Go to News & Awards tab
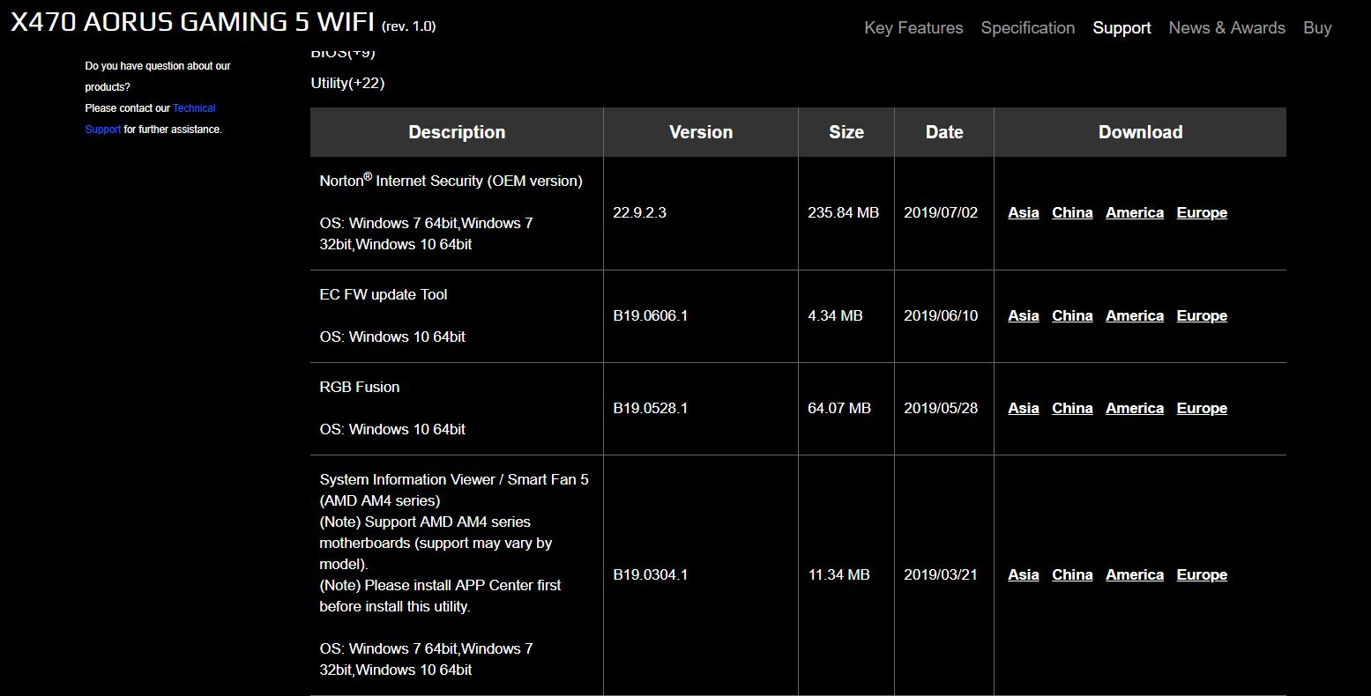Viewport: 1371px width, 696px height. pyautogui.click(x=1226, y=27)
